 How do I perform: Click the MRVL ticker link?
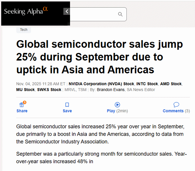[70, 90]
